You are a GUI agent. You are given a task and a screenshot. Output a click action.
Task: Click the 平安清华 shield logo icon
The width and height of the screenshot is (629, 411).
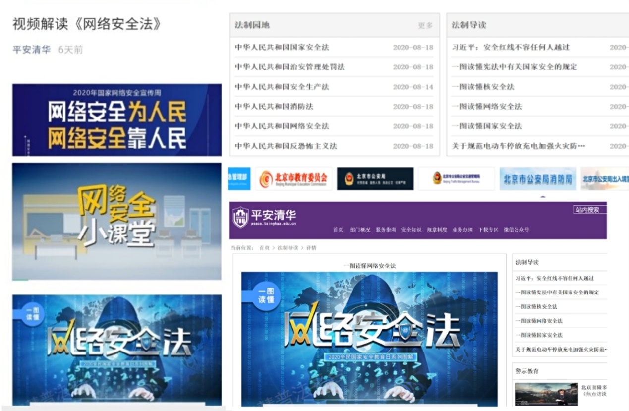pos(241,218)
